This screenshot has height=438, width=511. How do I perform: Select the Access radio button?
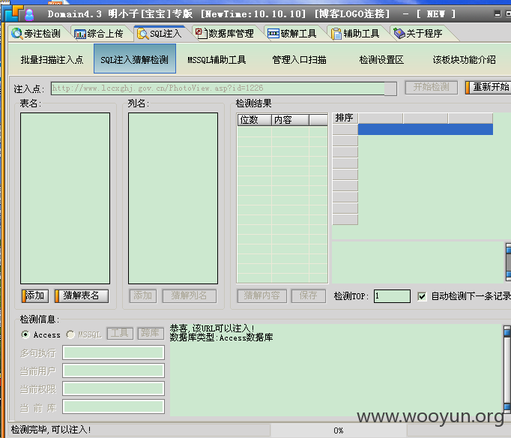coord(25,334)
